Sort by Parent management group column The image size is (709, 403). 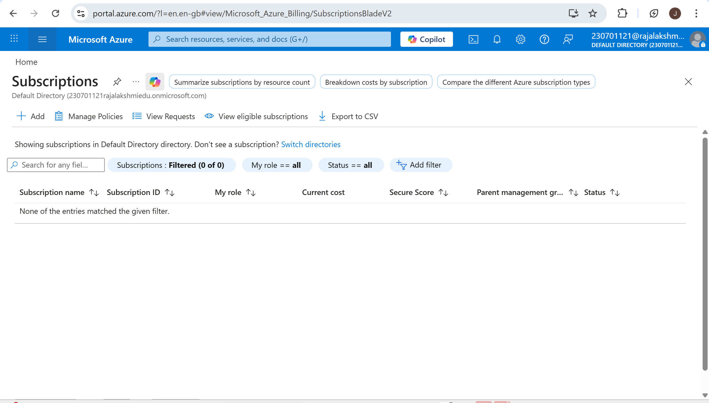pos(527,192)
